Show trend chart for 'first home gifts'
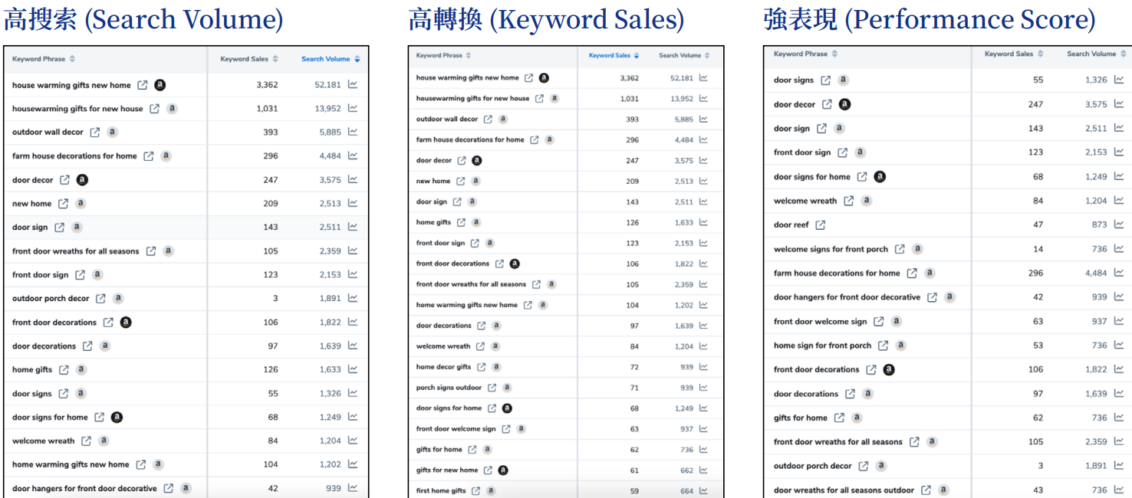Screen dimensions: 1132x498 [703, 491]
